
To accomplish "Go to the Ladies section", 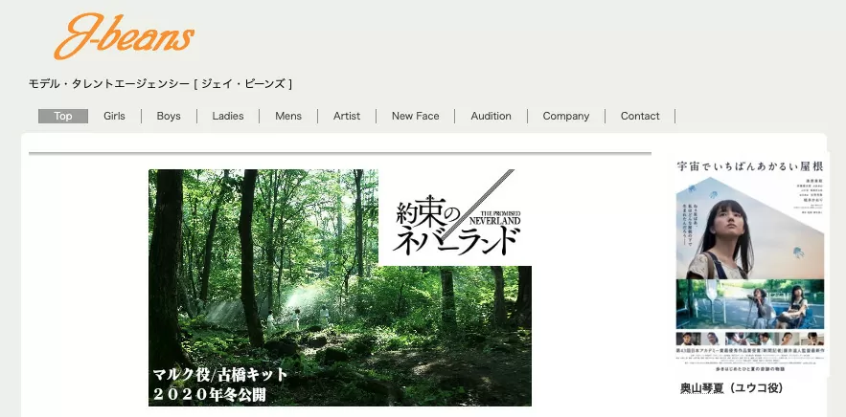I will tap(228, 116).
